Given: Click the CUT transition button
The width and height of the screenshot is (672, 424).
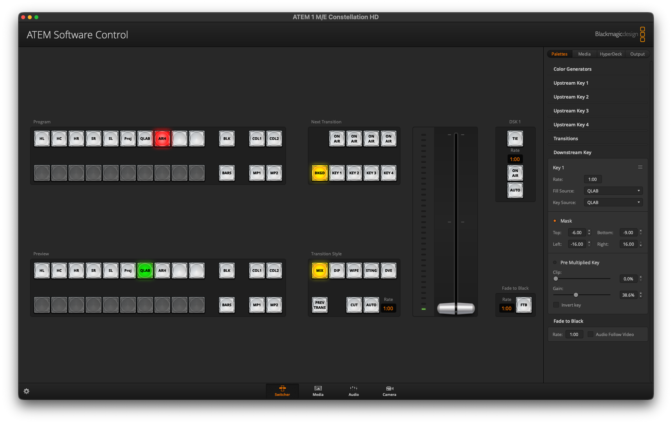Looking at the screenshot, I should (354, 305).
